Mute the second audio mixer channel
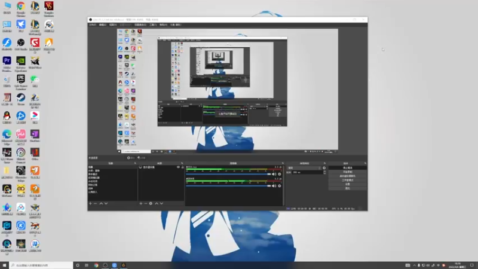This screenshot has height=269, width=478. tap(274, 186)
